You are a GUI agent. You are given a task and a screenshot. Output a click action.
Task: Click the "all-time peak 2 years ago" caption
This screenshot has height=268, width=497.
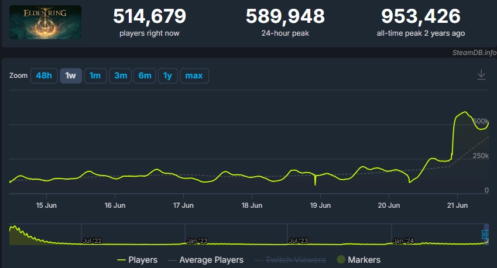421,33
